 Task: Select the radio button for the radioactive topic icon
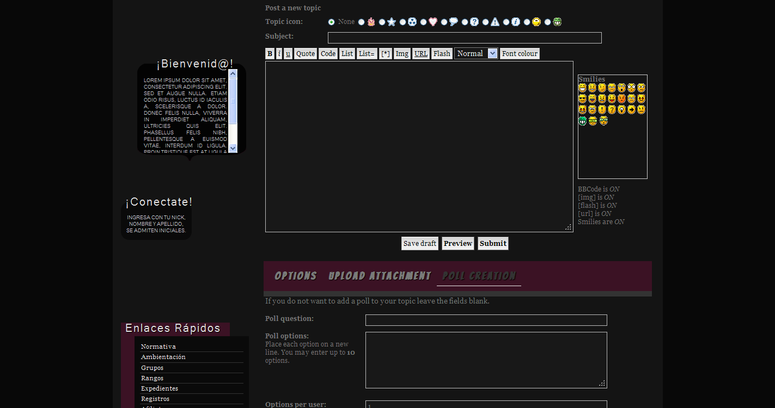[x=402, y=22]
